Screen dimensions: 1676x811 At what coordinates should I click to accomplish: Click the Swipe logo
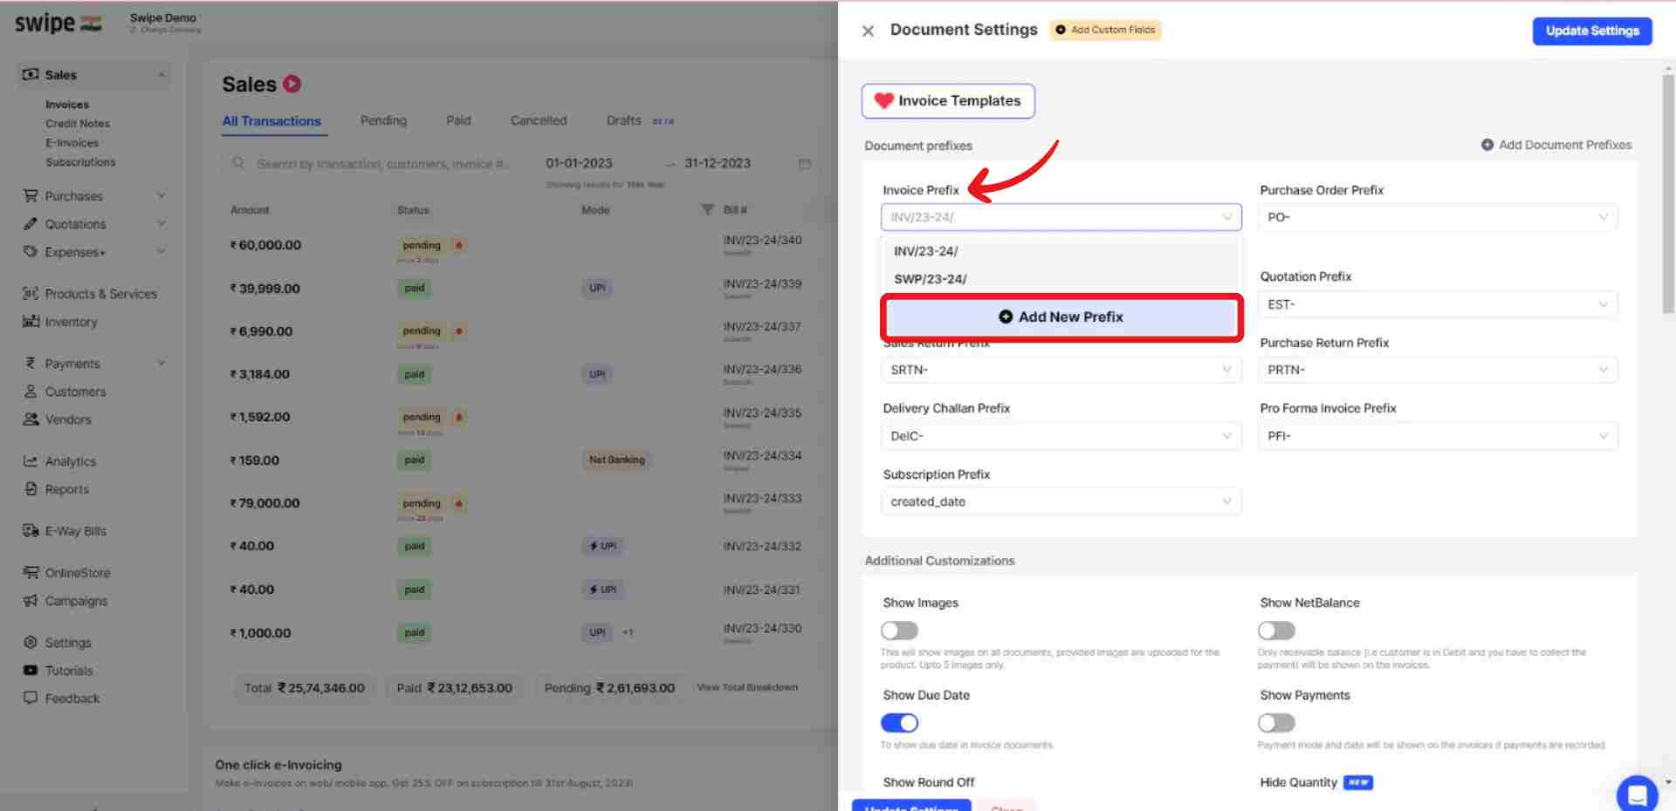[58, 24]
